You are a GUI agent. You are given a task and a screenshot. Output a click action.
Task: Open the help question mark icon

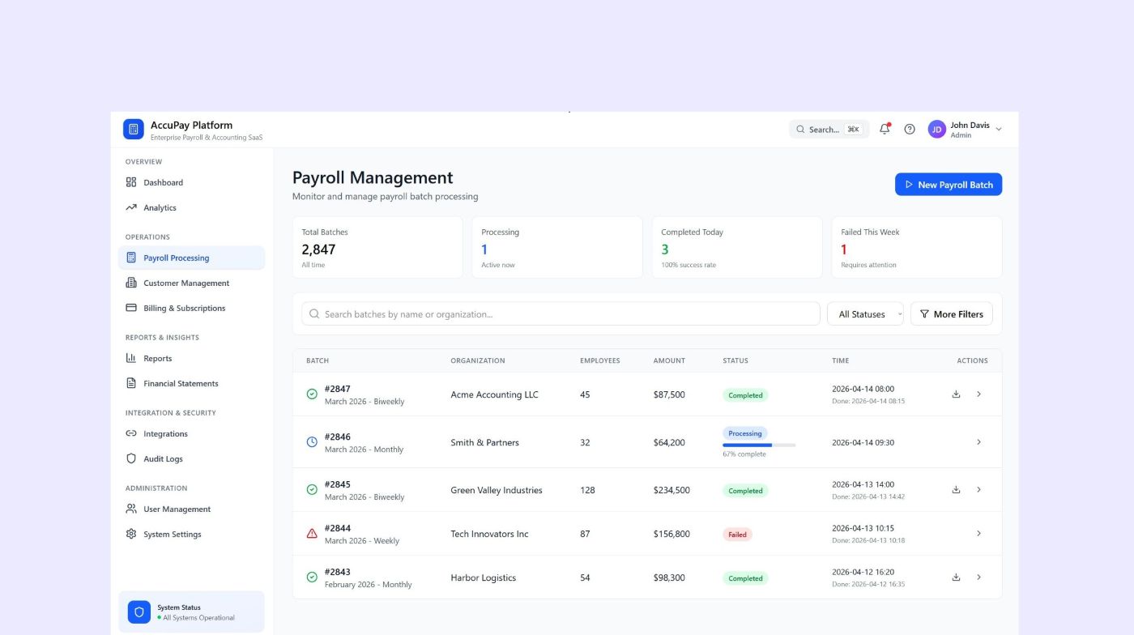[910, 129]
